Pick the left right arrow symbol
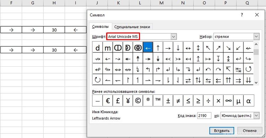This screenshot has width=266, height=138. tap(188, 47)
